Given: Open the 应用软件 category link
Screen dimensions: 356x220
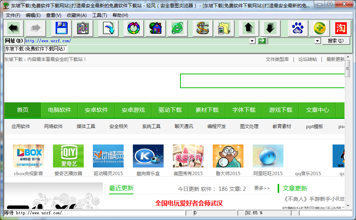Looking at the screenshot, I should click(21, 126).
